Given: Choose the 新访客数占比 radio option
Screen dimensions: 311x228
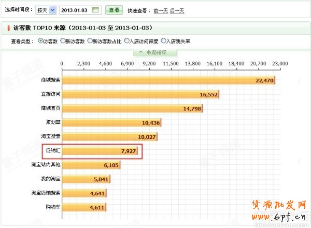Looking at the screenshot, I should click(x=90, y=41).
